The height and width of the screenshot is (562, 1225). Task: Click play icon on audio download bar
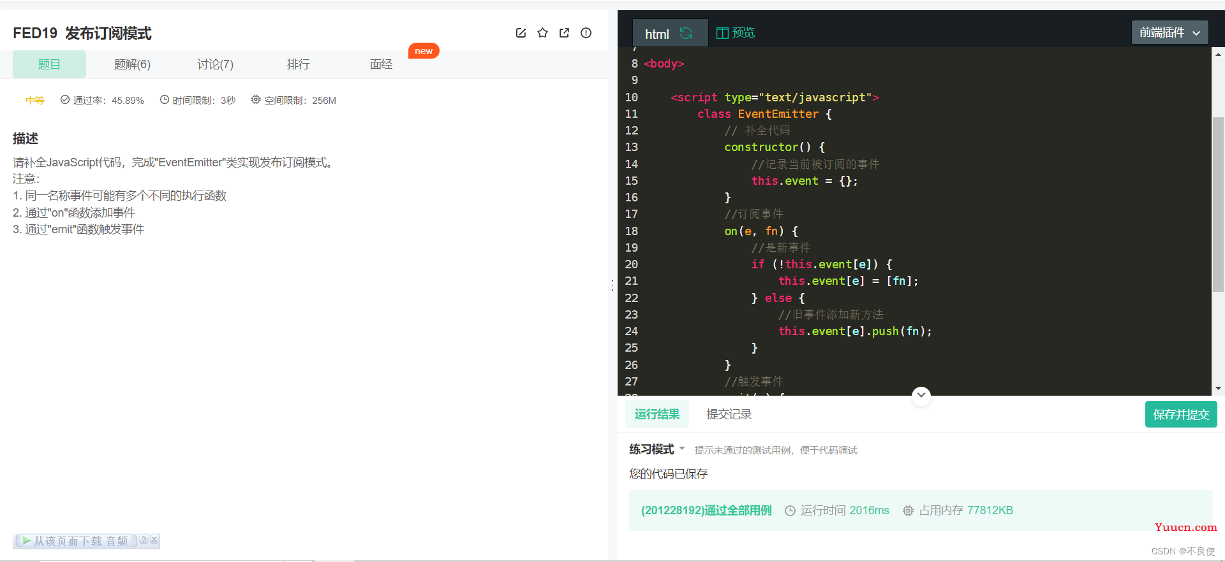click(x=26, y=541)
